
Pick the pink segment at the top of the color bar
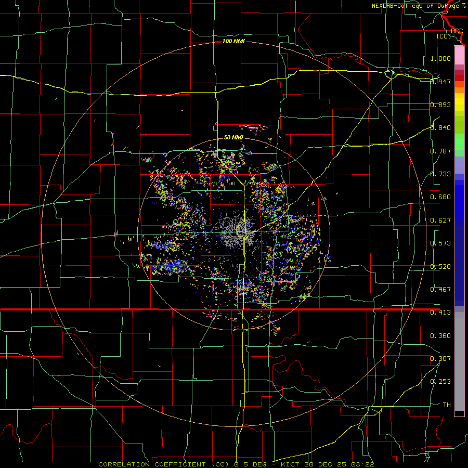click(459, 55)
